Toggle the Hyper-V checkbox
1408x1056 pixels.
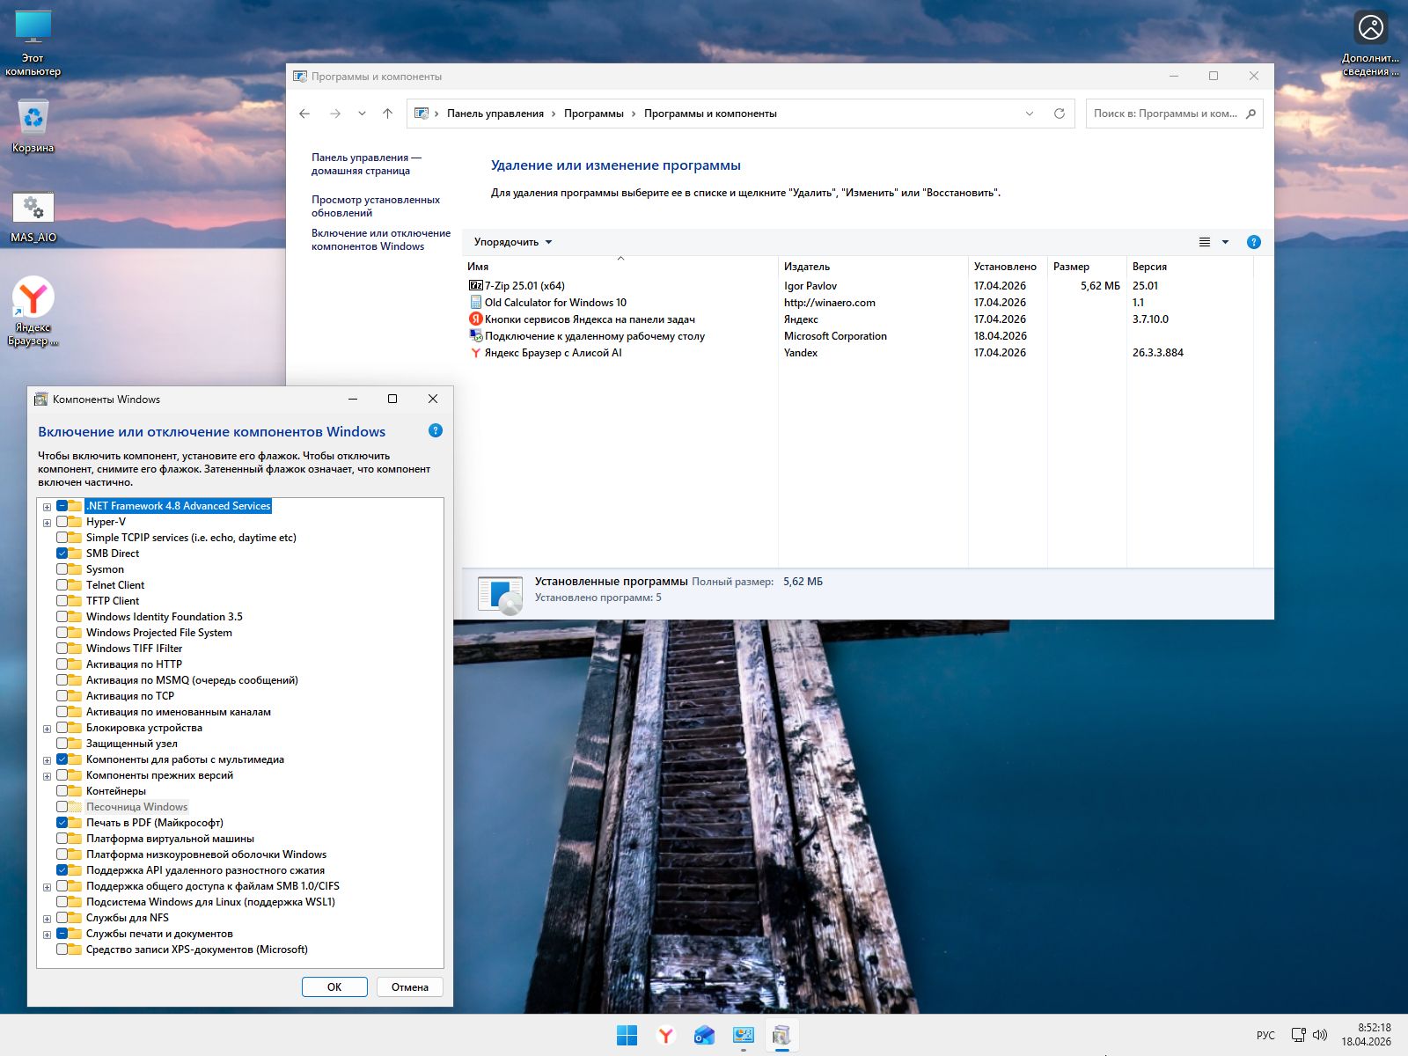coord(62,522)
